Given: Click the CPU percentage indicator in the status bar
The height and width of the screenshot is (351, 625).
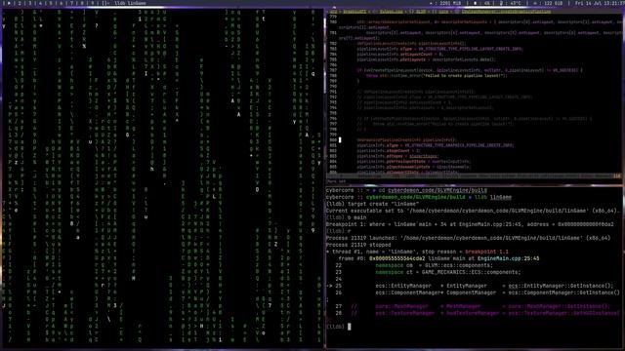Looking at the screenshot, I should coord(482,3).
